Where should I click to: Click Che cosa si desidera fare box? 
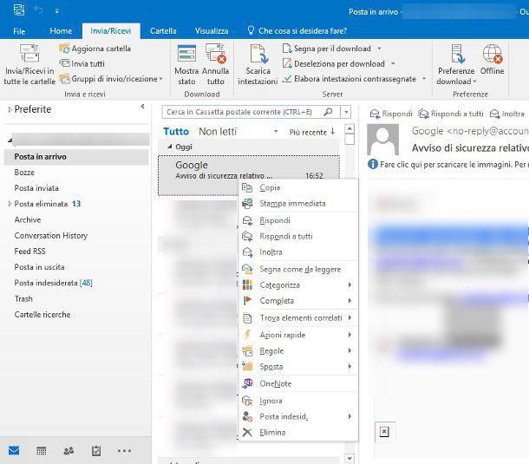pos(297,30)
